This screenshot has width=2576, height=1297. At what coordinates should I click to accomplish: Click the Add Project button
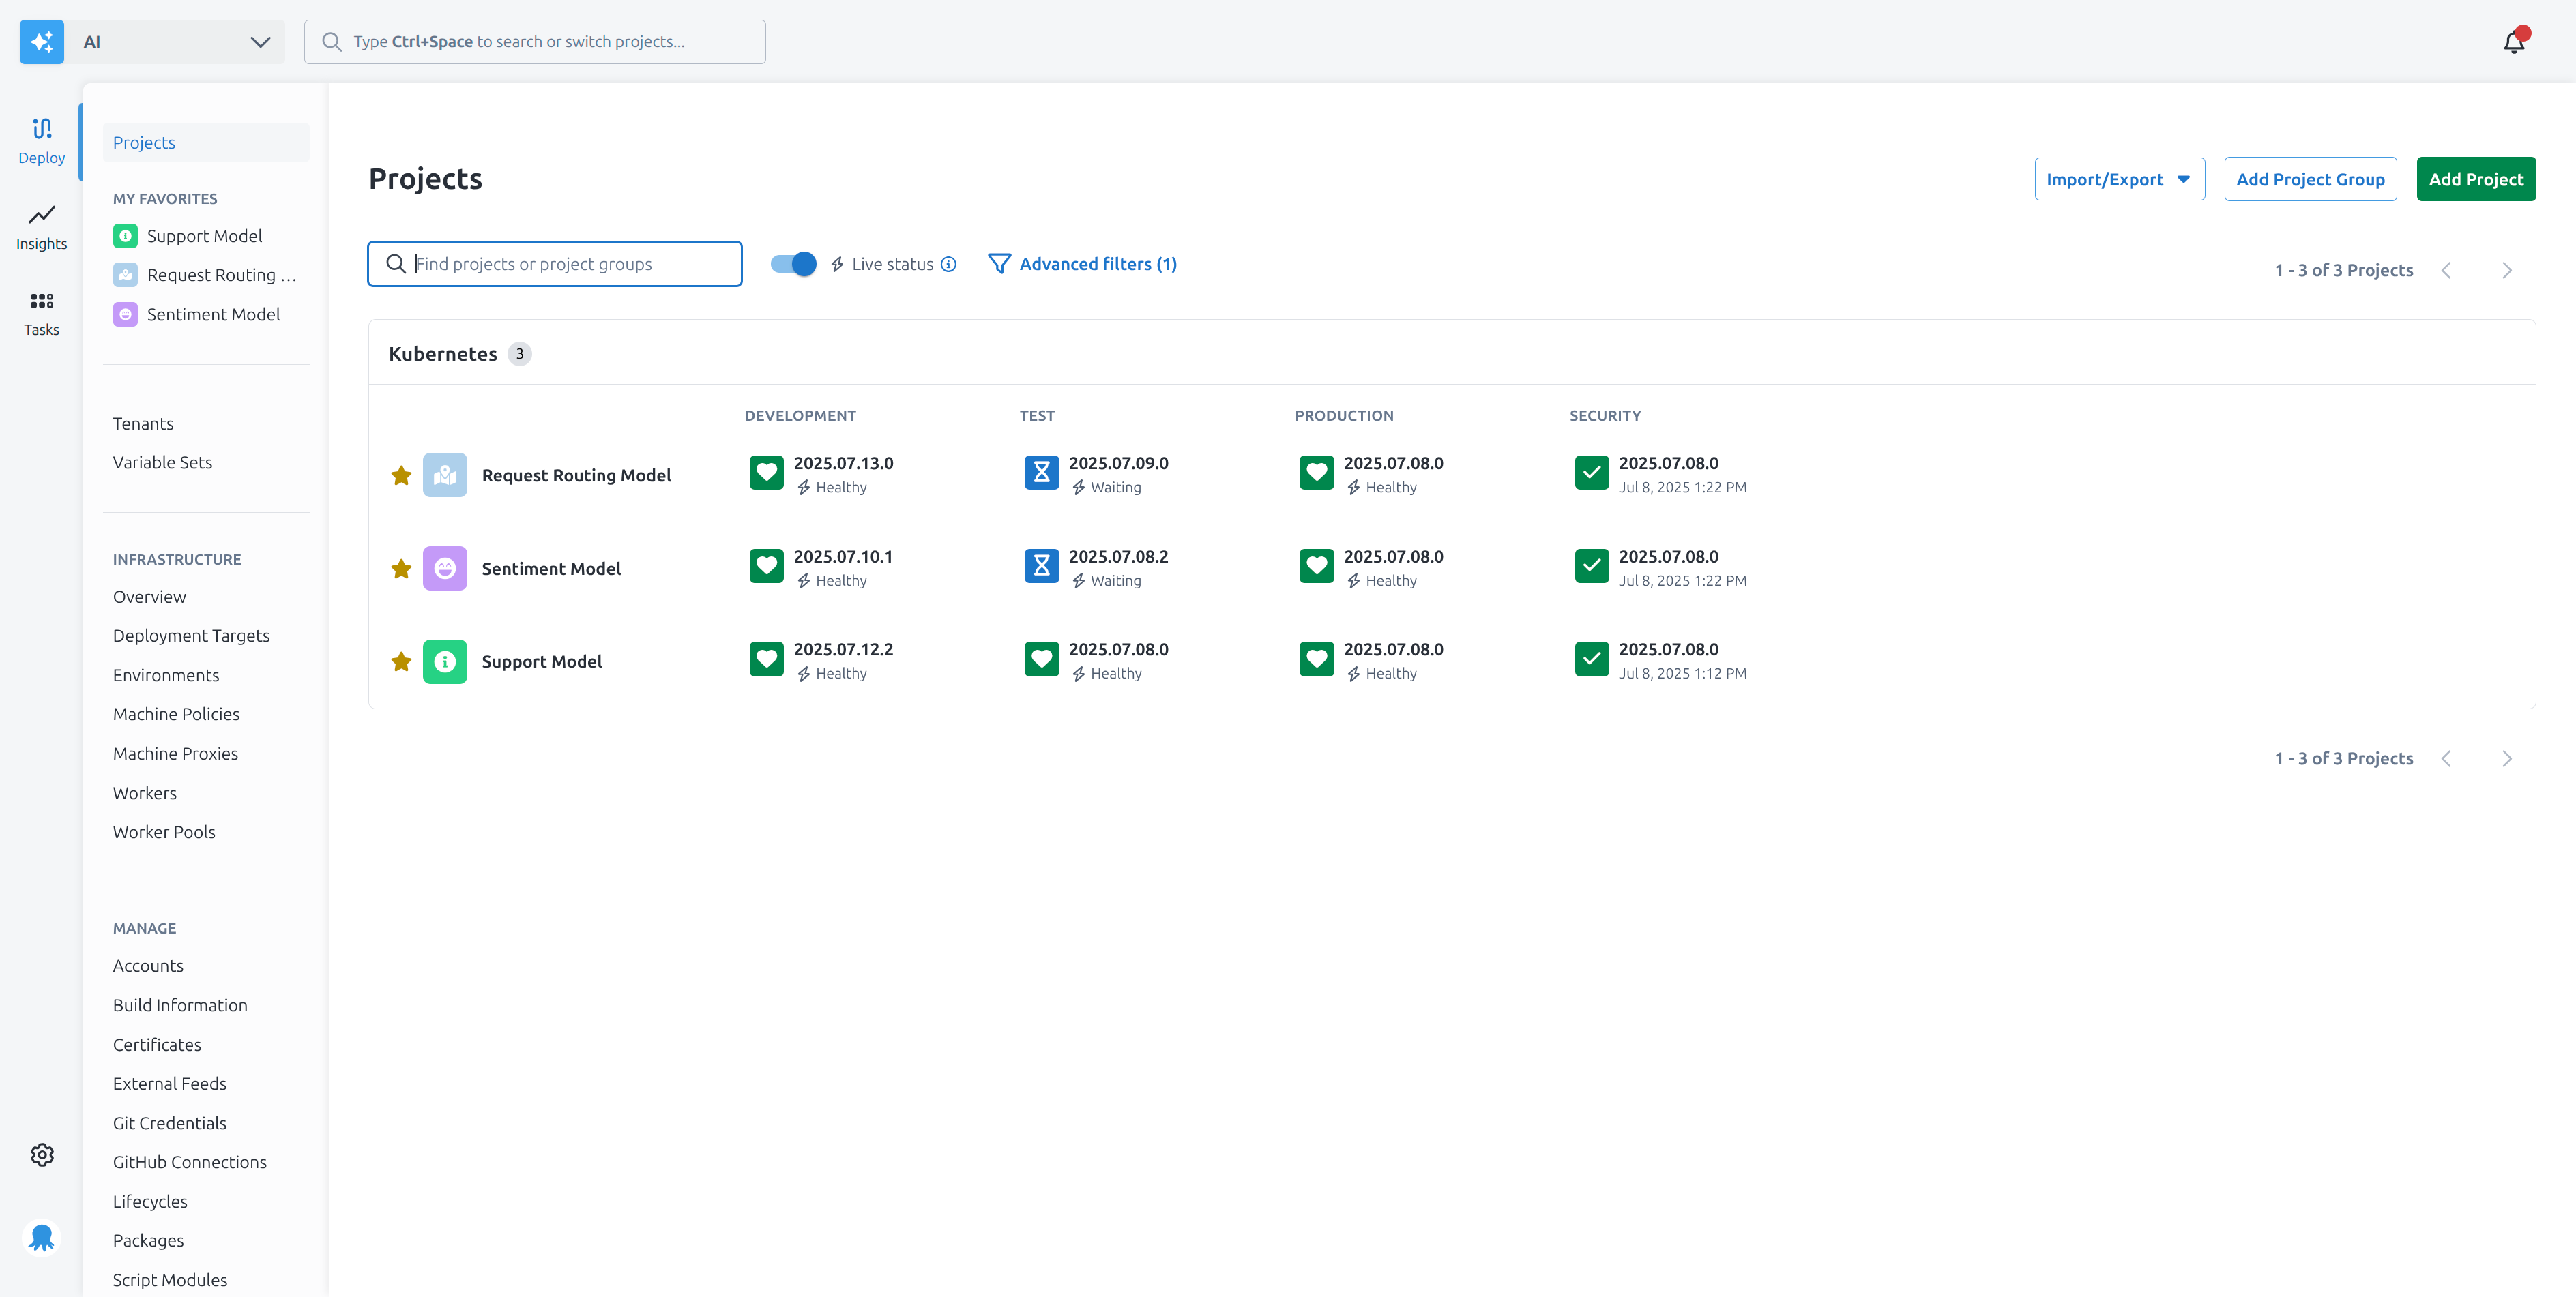pos(2476,179)
